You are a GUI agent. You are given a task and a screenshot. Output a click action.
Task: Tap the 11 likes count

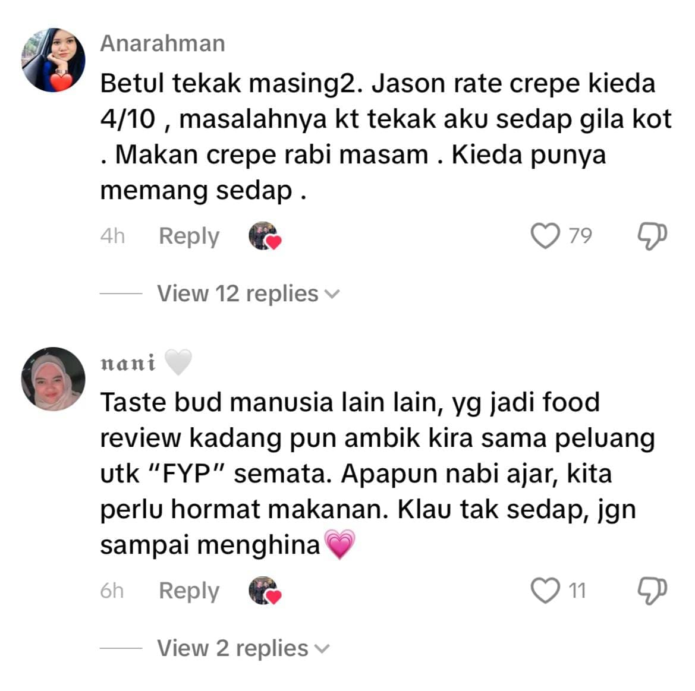pos(577,591)
